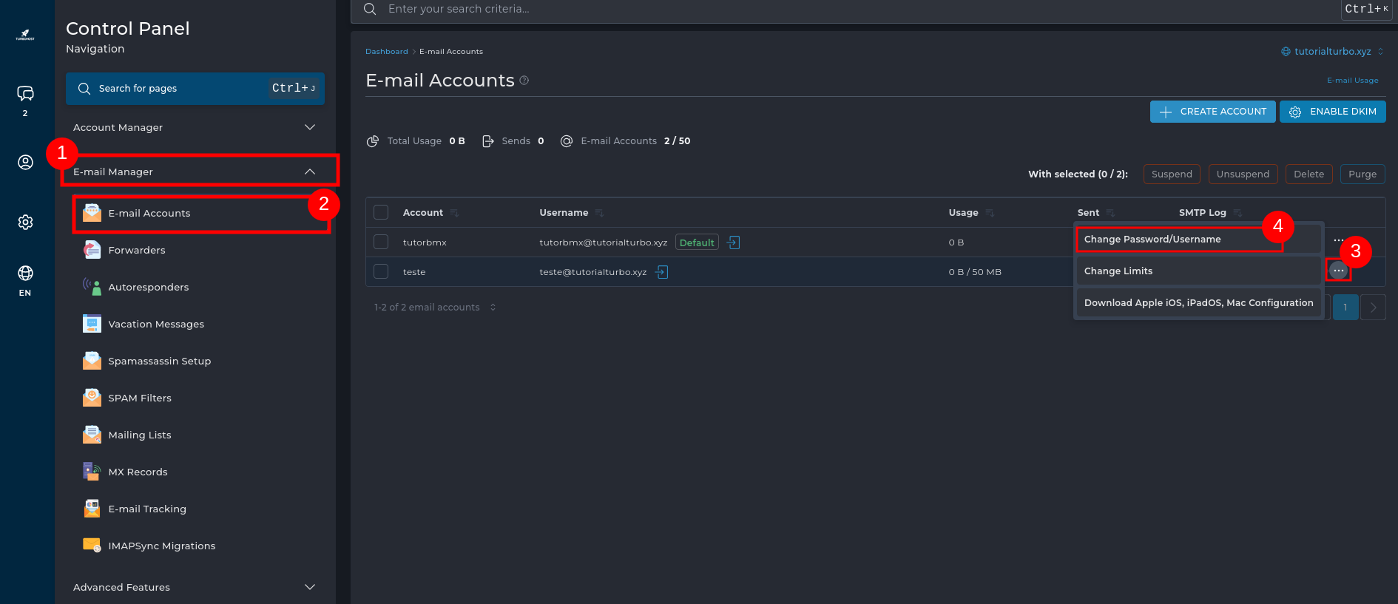1398x604 pixels.
Task: Click the CREATE ACCOUNT button
Action: click(1212, 112)
